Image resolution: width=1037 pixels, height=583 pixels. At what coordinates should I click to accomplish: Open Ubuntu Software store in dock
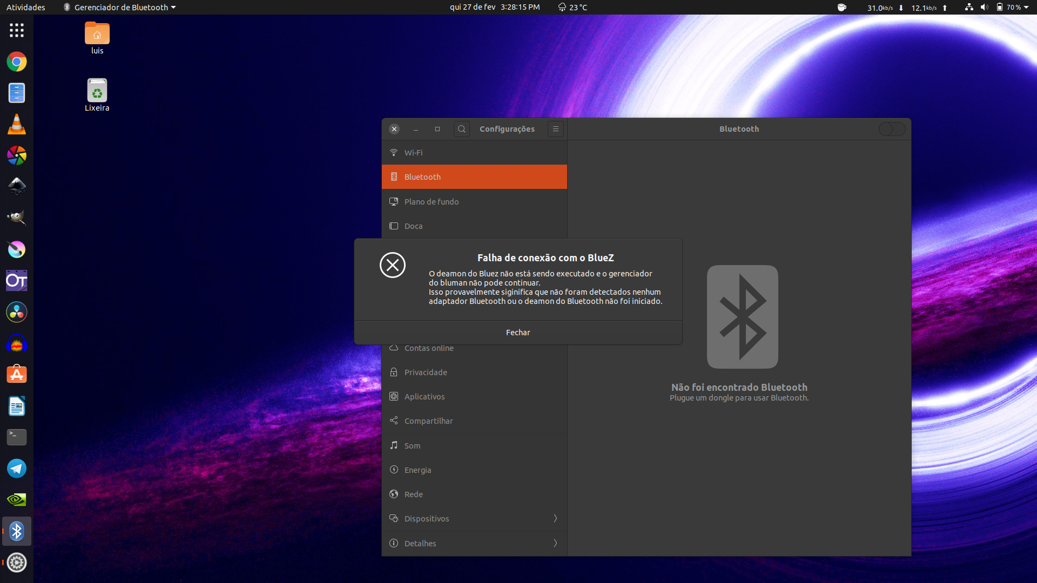coord(17,375)
